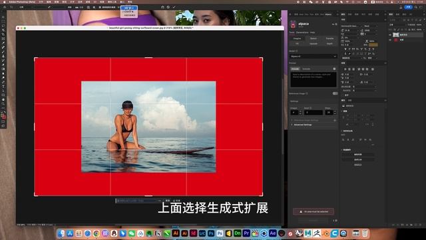This screenshot has width=426, height=240.
Task: Hide the top layer using its eye icon
Action: (391, 35)
